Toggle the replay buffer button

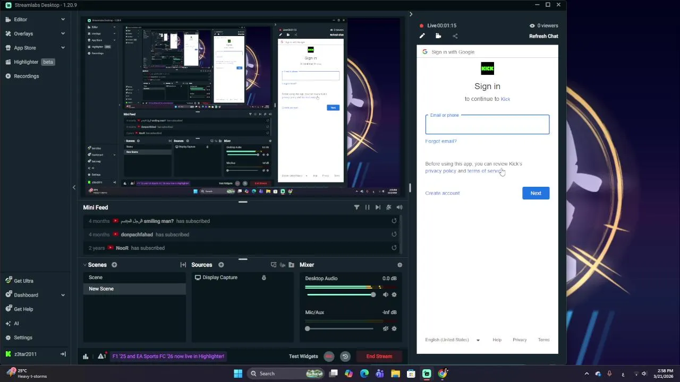click(x=345, y=357)
